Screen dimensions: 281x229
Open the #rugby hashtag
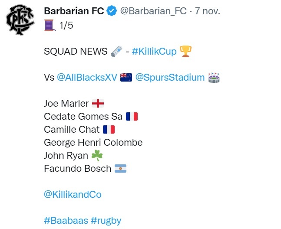click(106, 220)
